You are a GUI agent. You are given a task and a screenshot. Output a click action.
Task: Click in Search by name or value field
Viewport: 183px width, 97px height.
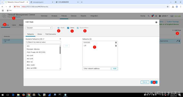click(x=43, y=42)
